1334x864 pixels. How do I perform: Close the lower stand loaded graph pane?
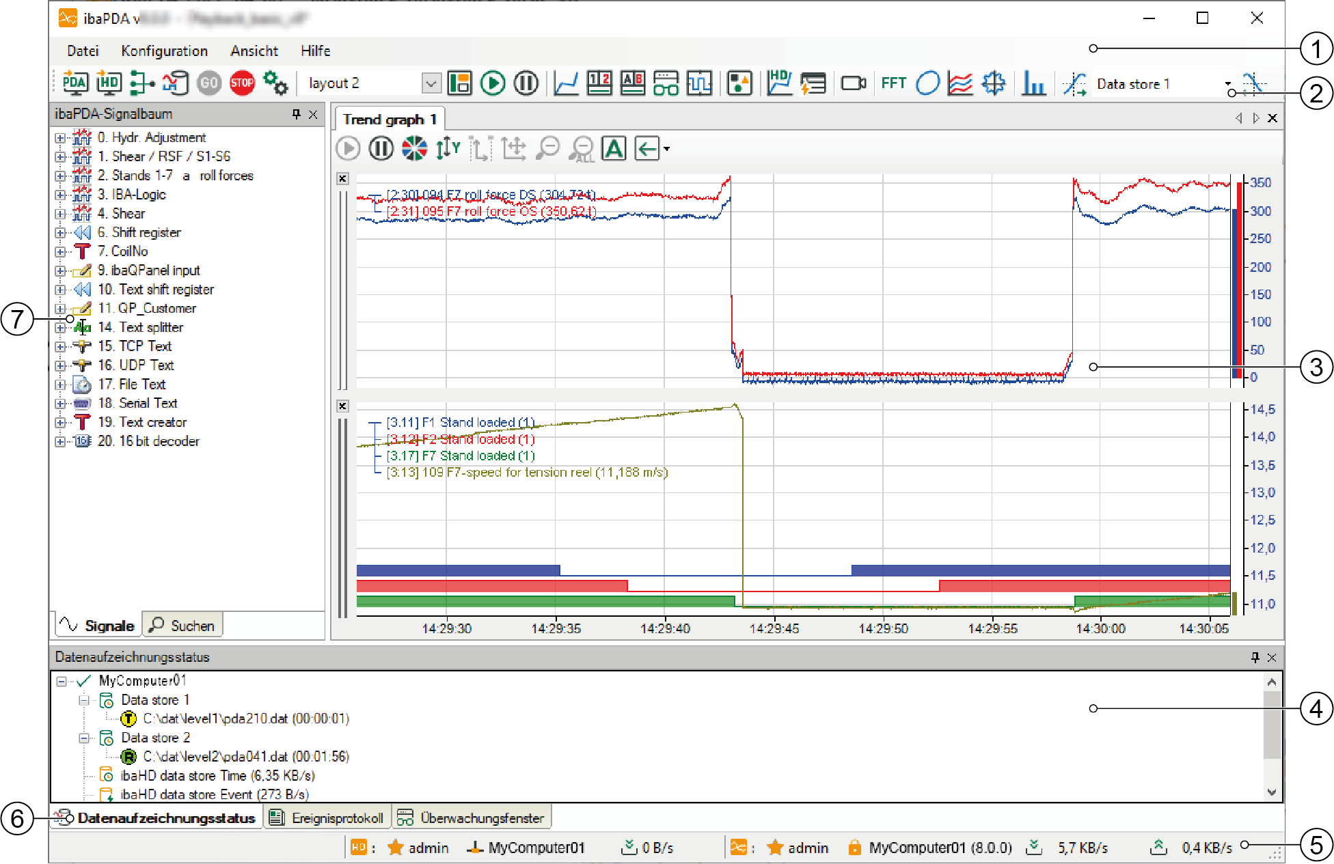click(x=343, y=406)
